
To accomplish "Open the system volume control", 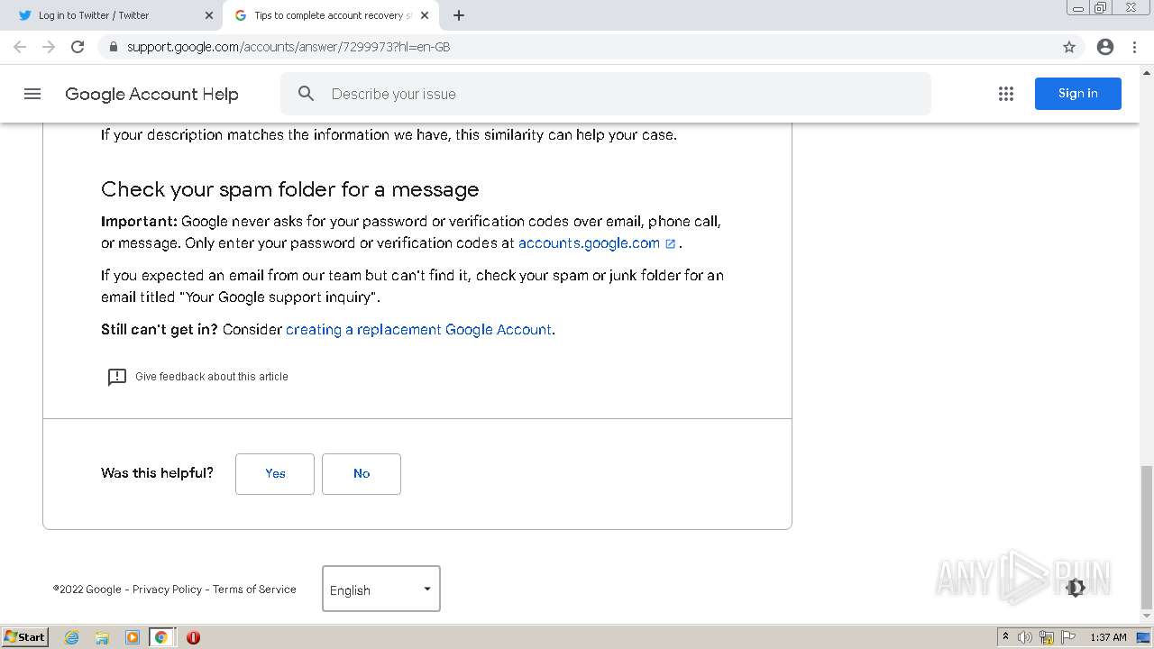I will point(1025,637).
